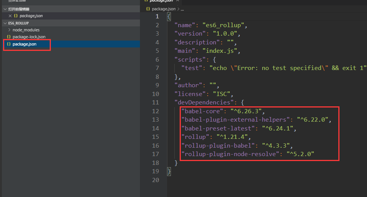Collapse the open editors section chevron

pyautogui.click(x=5, y=9)
